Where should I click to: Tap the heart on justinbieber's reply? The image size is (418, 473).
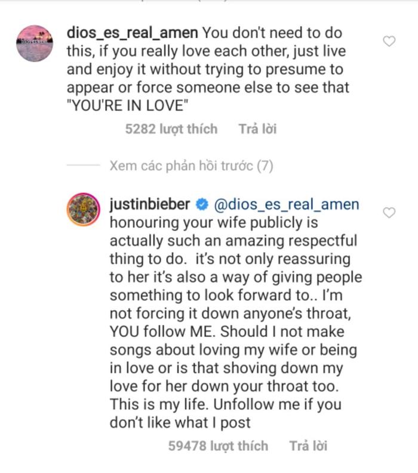coord(389,213)
